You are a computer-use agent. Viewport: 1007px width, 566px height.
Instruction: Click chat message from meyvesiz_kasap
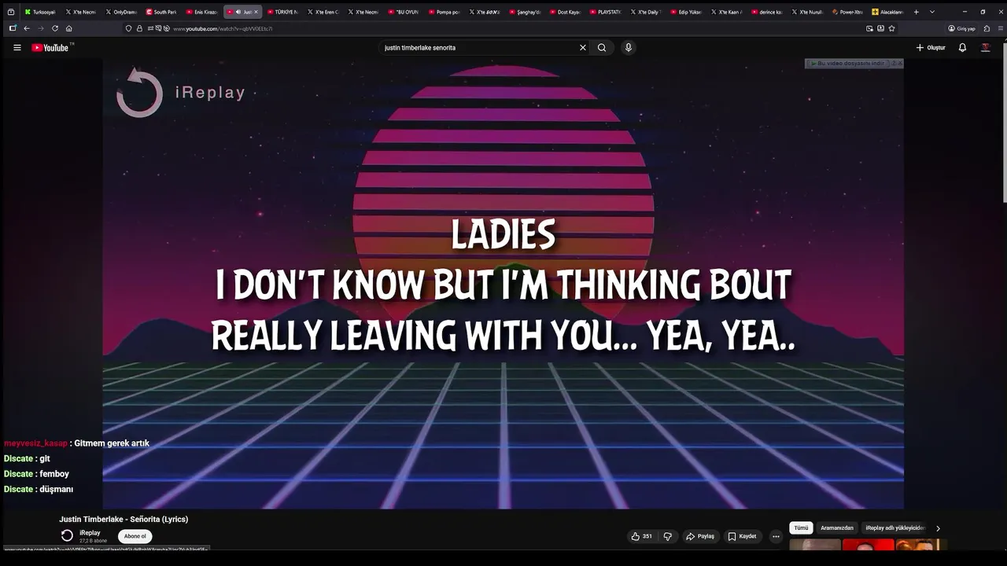(76, 443)
